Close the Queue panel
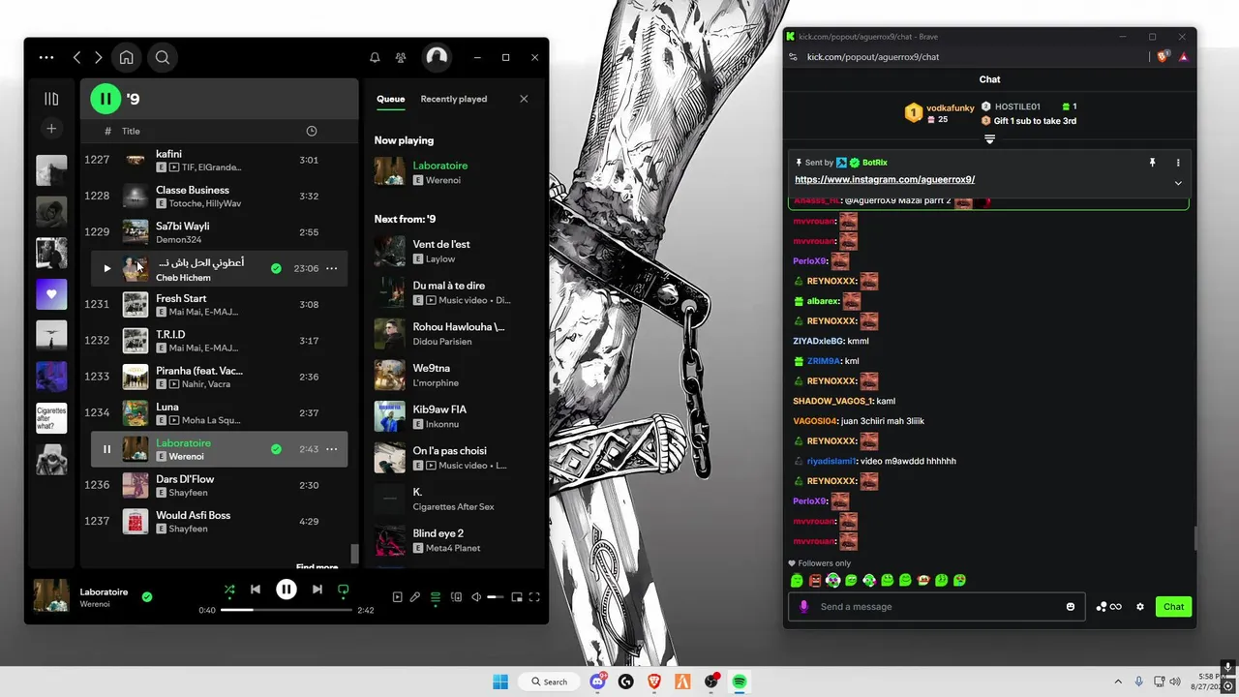The width and height of the screenshot is (1239, 697). click(x=524, y=99)
